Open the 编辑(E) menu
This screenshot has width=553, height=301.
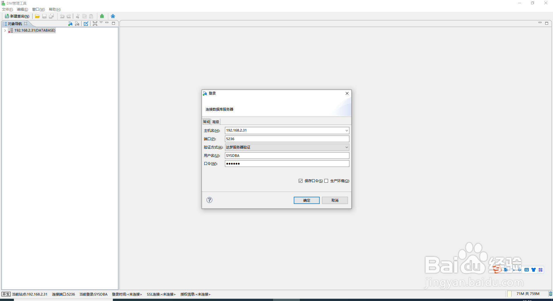click(x=22, y=9)
